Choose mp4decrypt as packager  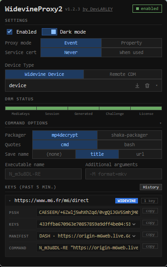coord(65,135)
